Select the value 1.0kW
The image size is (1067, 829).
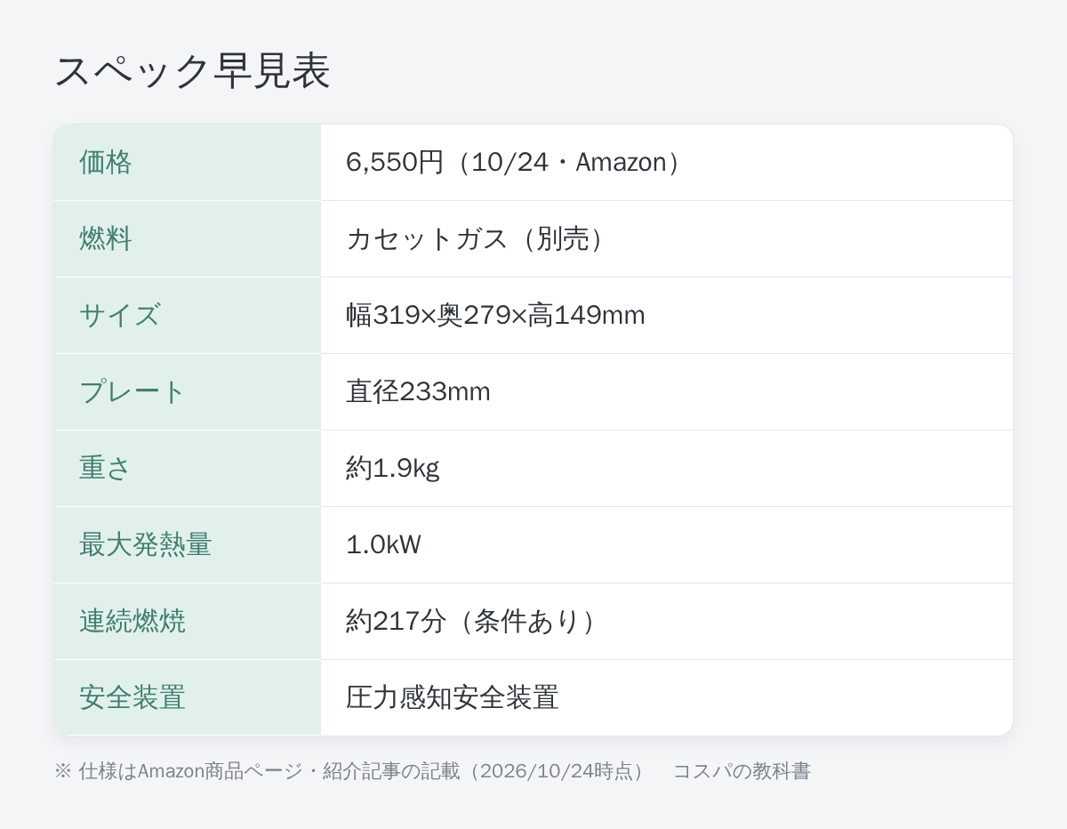coord(383,544)
